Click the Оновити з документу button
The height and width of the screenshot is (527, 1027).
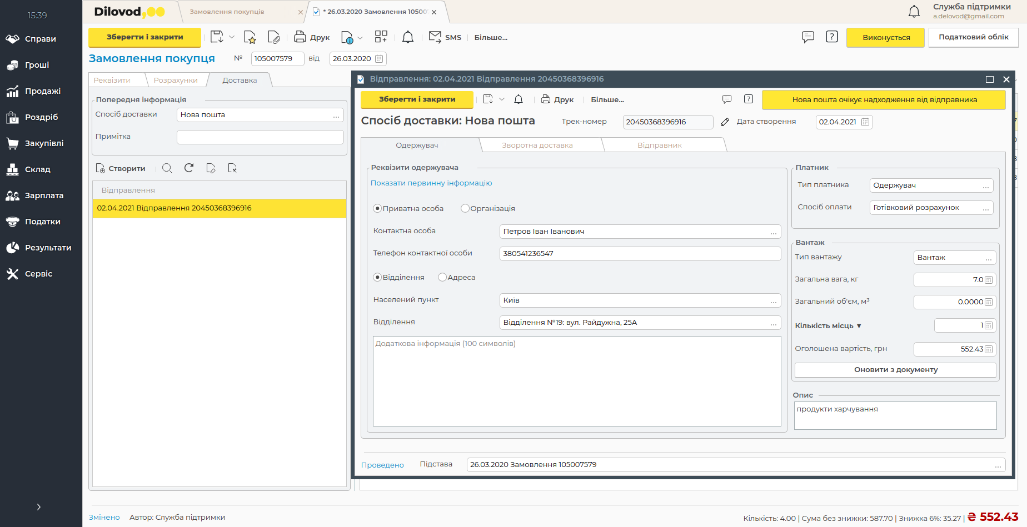click(x=895, y=370)
